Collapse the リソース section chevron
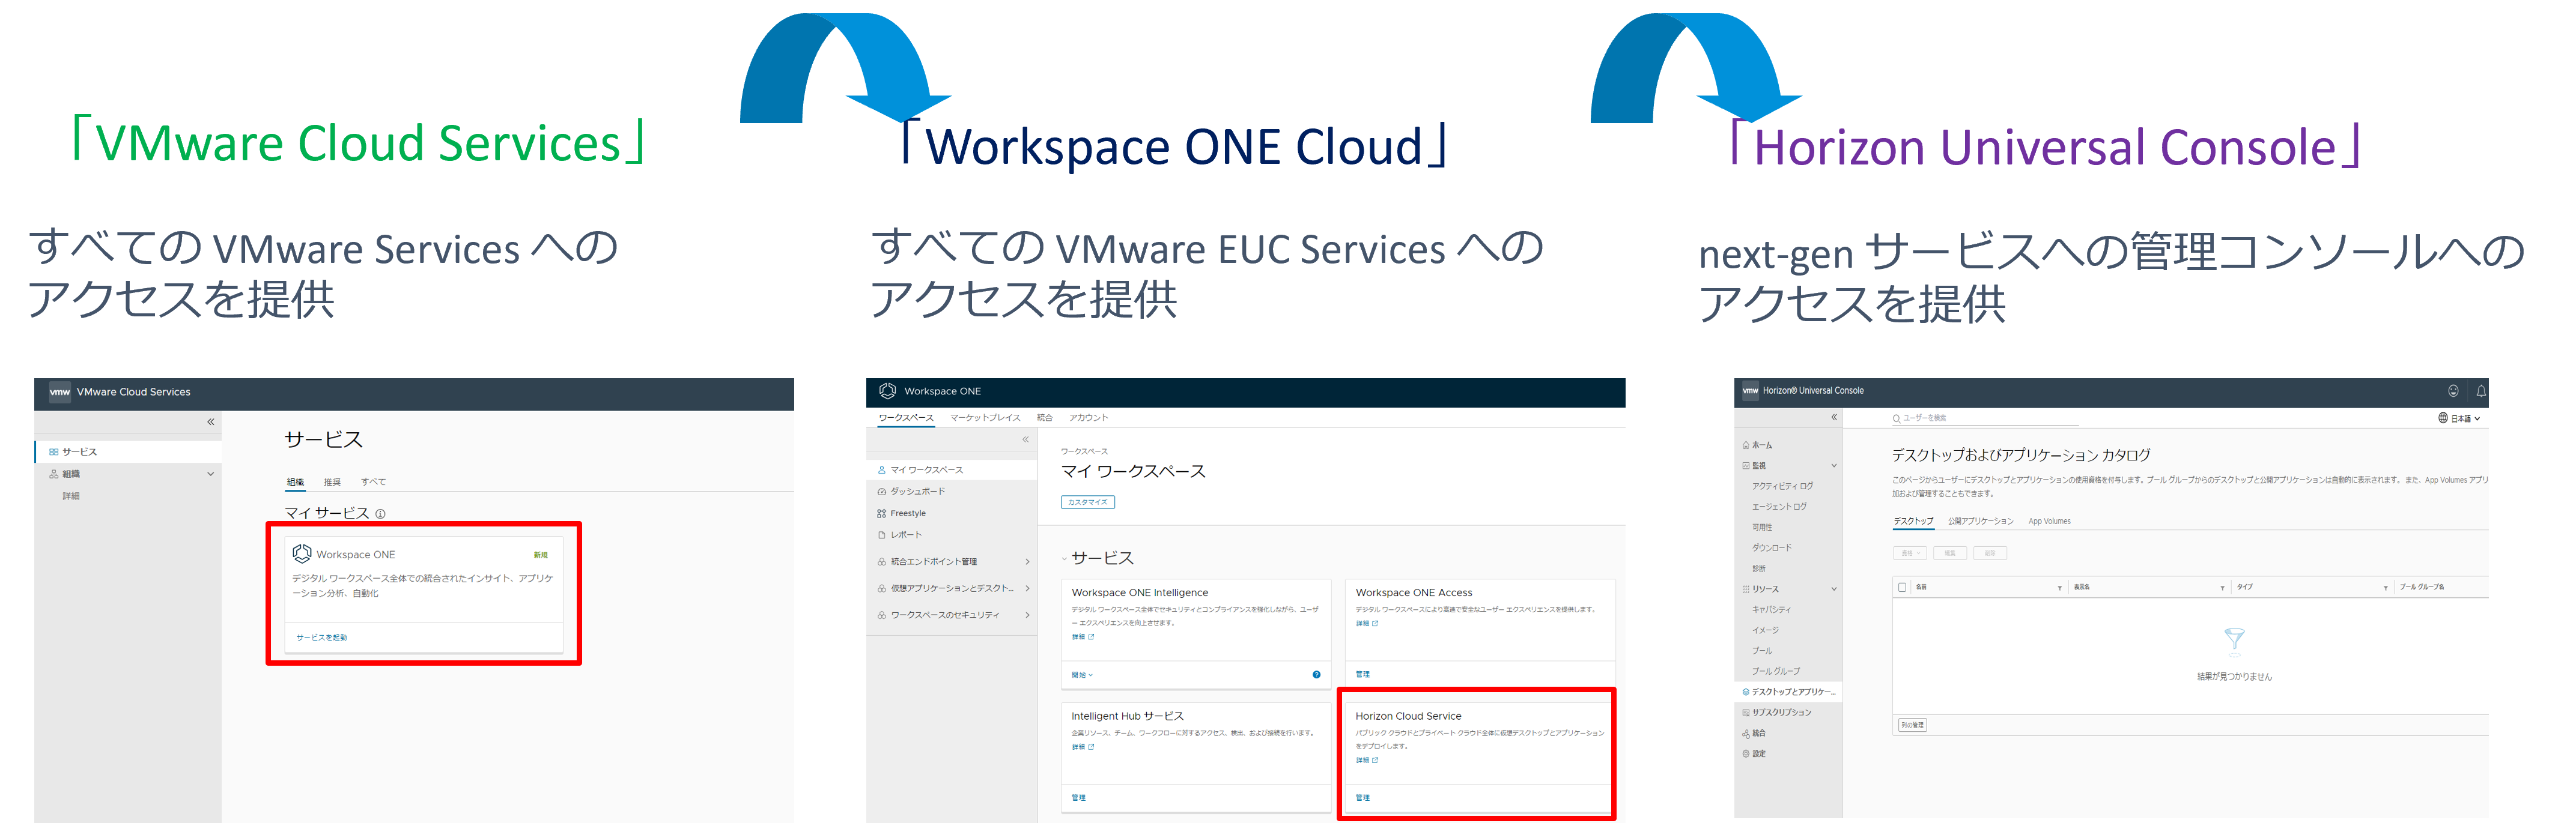This screenshot has width=2576, height=823. coord(1834,589)
